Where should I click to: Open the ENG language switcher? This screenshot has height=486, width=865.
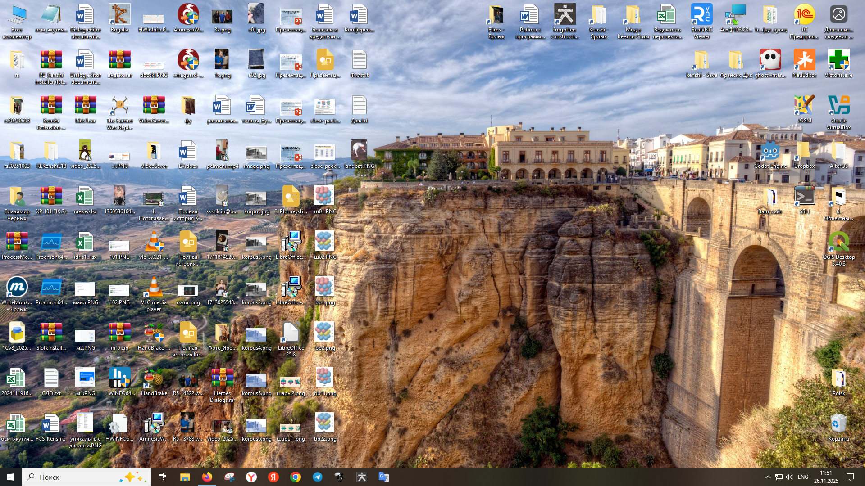(x=803, y=477)
